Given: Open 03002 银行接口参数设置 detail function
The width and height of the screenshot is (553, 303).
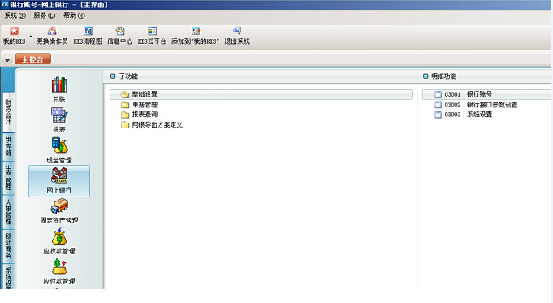Looking at the screenshot, I should [476, 105].
